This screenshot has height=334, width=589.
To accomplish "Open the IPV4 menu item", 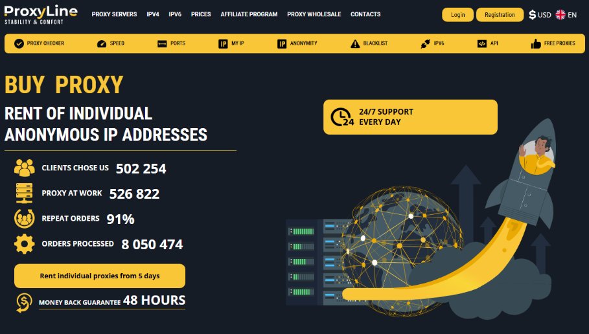I will 153,14.
